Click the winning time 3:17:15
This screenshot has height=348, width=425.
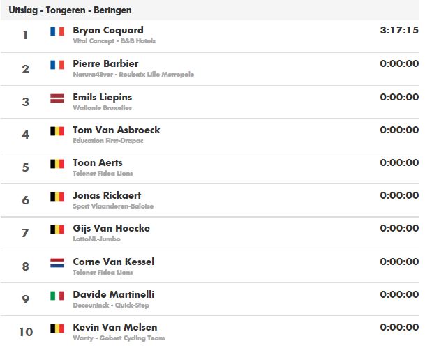(399, 30)
